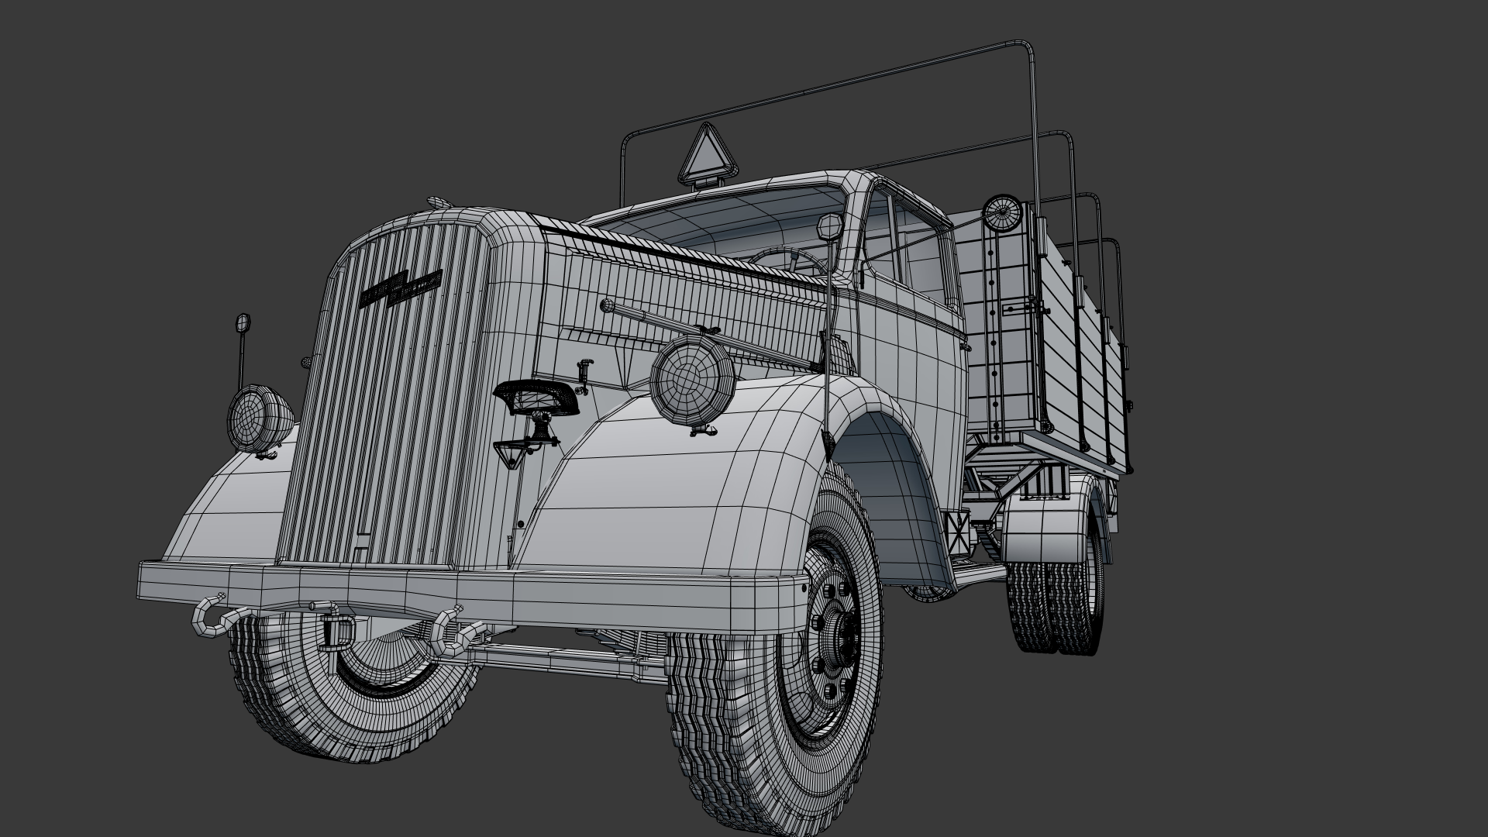Click the cab side door window
Viewport: 1488px width, 837px height.
click(919, 248)
